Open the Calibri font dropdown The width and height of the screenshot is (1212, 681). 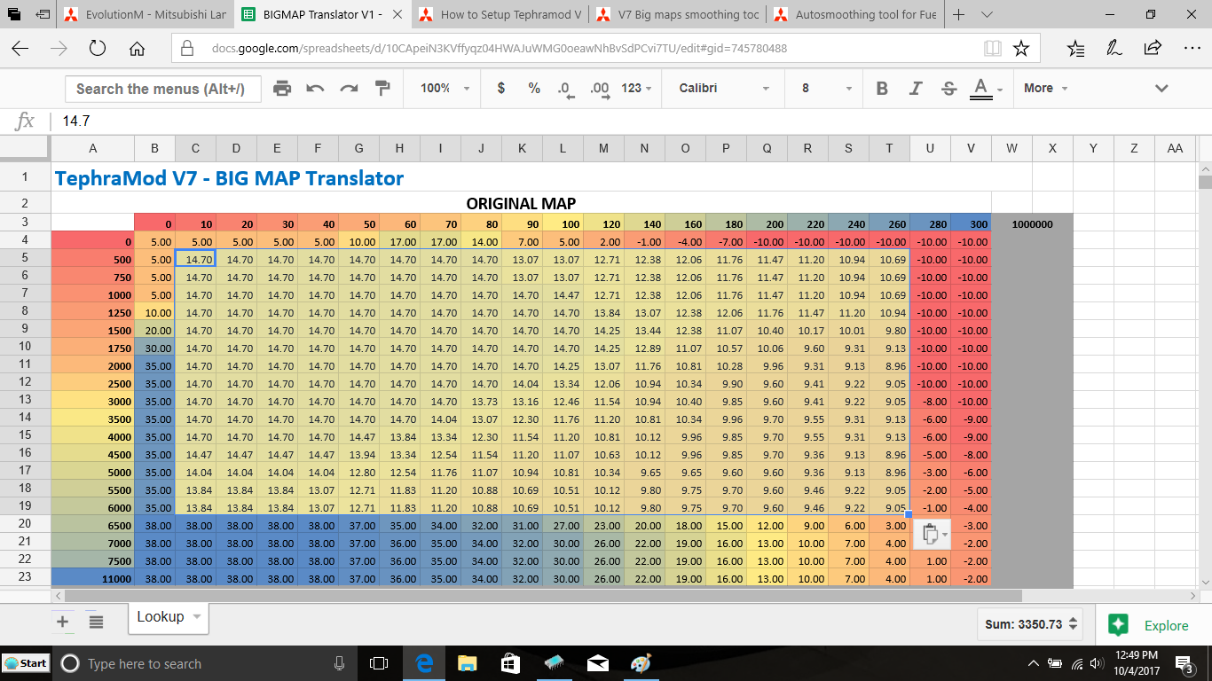coord(723,88)
